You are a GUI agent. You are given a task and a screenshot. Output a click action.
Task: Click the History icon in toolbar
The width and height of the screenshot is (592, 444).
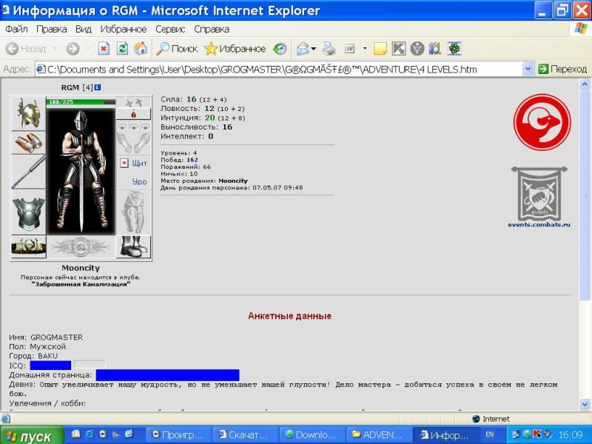click(x=280, y=49)
